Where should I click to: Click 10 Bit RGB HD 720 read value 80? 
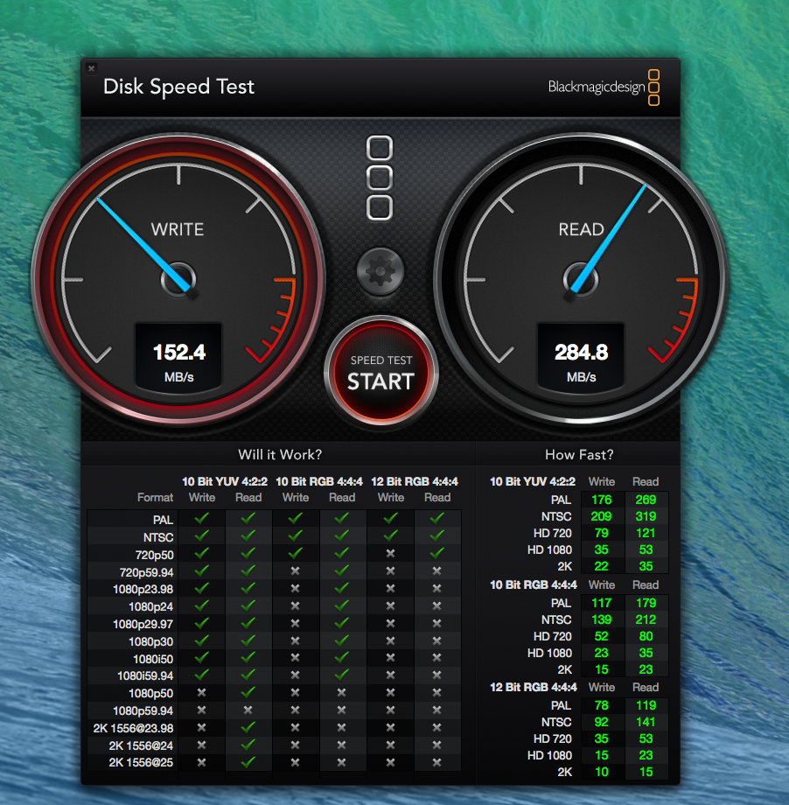point(646,636)
